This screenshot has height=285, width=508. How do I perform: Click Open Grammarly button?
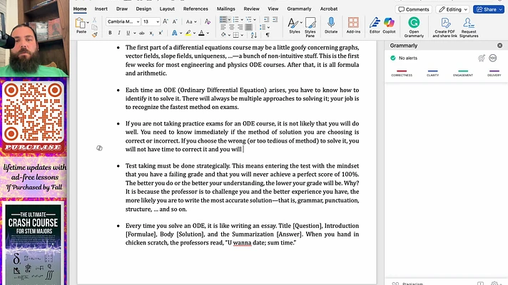pos(414,27)
